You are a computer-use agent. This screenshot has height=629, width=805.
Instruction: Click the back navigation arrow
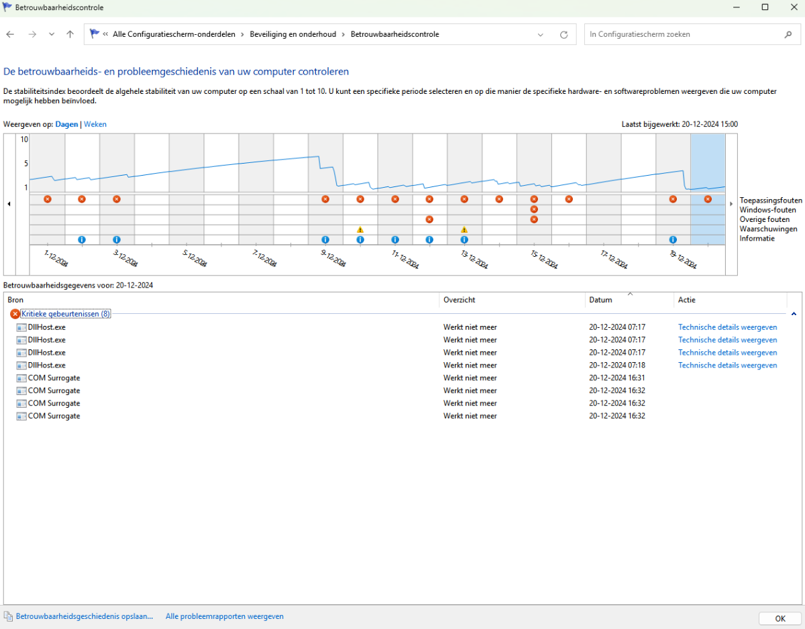(10, 34)
